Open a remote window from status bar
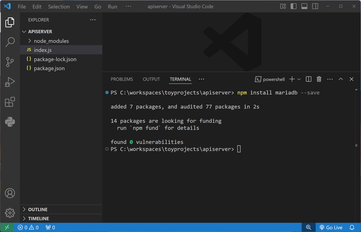 click(7, 227)
